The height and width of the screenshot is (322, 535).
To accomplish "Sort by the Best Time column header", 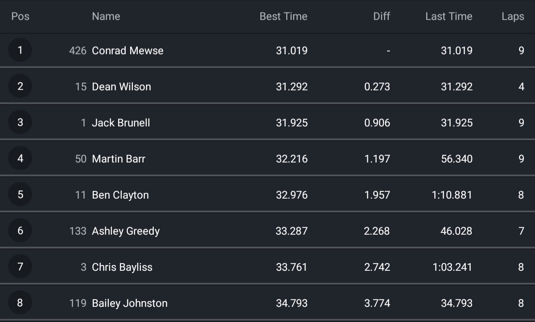I will (x=284, y=16).
